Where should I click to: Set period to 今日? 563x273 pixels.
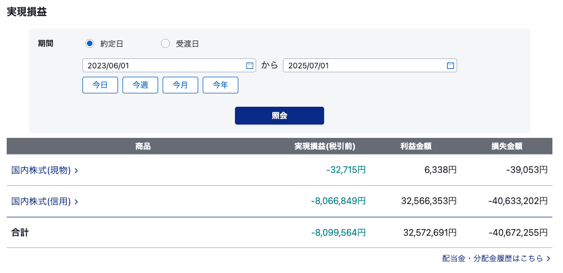(x=100, y=85)
